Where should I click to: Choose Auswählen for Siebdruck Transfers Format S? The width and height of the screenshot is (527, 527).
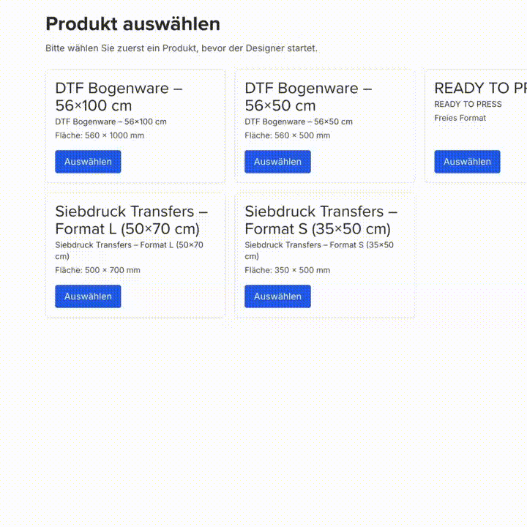pyautogui.click(x=277, y=296)
